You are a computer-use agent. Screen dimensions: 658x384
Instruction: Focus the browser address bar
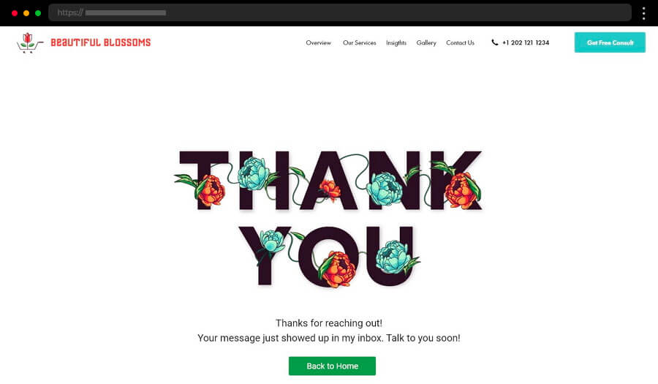(x=339, y=12)
